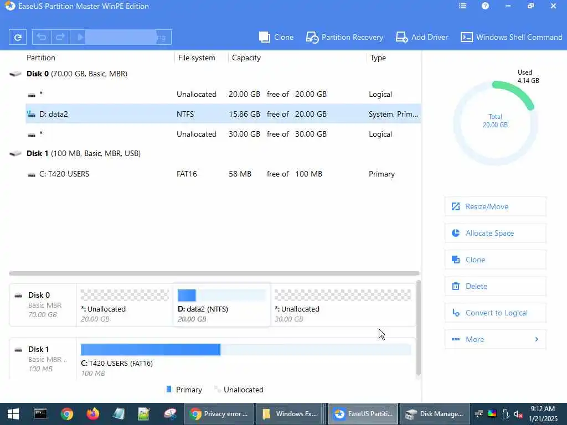Open Command Prompt from taskbar
The width and height of the screenshot is (567, 425).
[40, 414]
